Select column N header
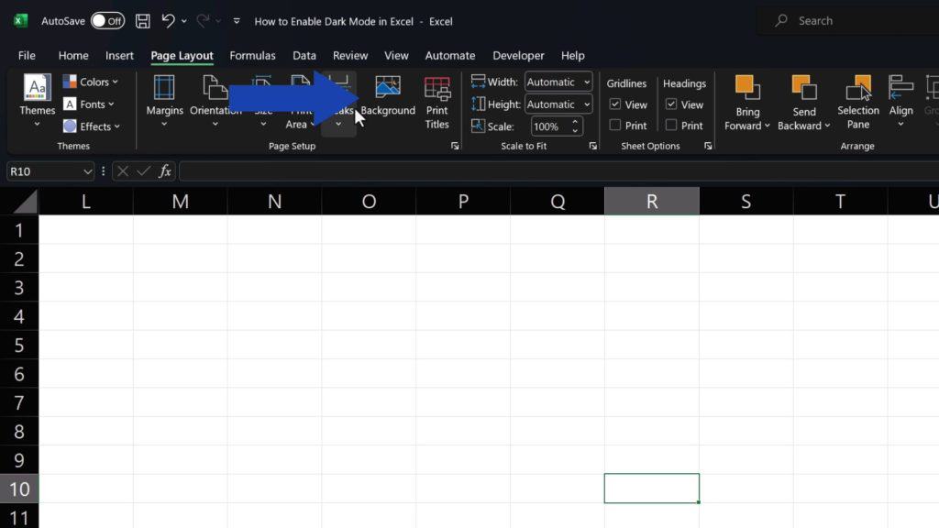The width and height of the screenshot is (939, 528). click(274, 201)
